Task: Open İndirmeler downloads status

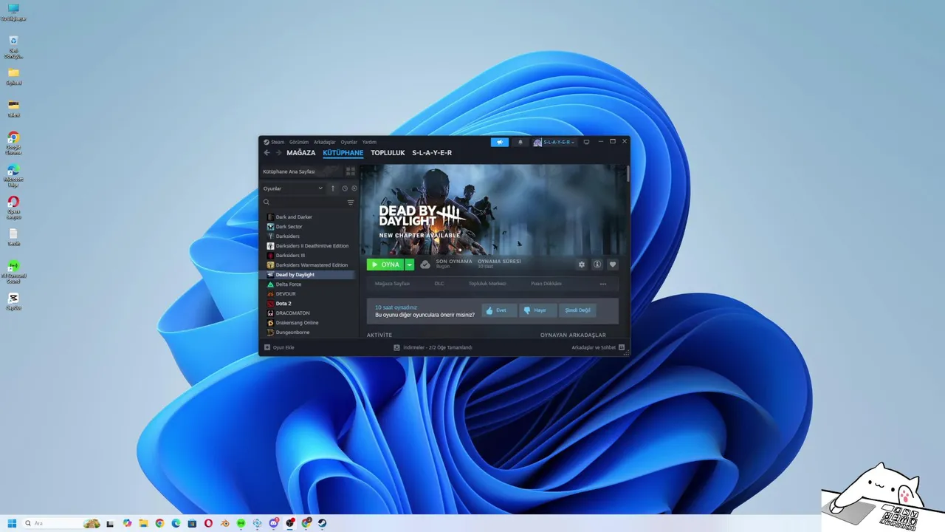Action: (433, 347)
